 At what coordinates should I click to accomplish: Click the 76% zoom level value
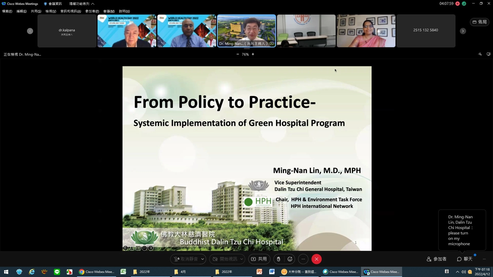[245, 54]
